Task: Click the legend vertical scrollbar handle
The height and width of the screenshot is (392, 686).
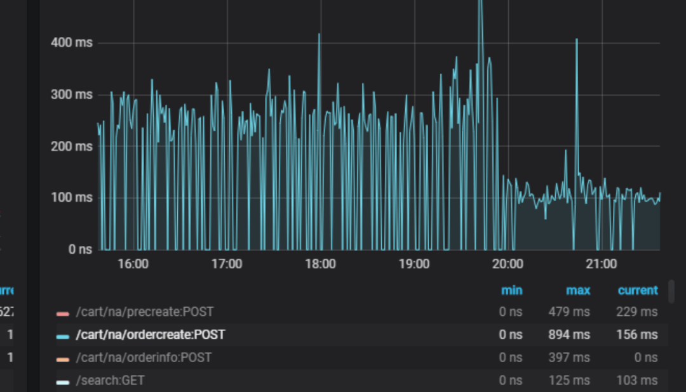Action: [671, 292]
